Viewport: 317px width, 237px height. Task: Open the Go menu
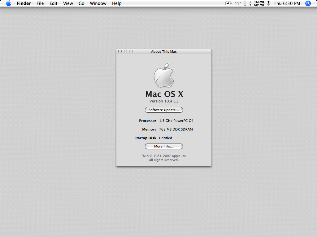81,3
